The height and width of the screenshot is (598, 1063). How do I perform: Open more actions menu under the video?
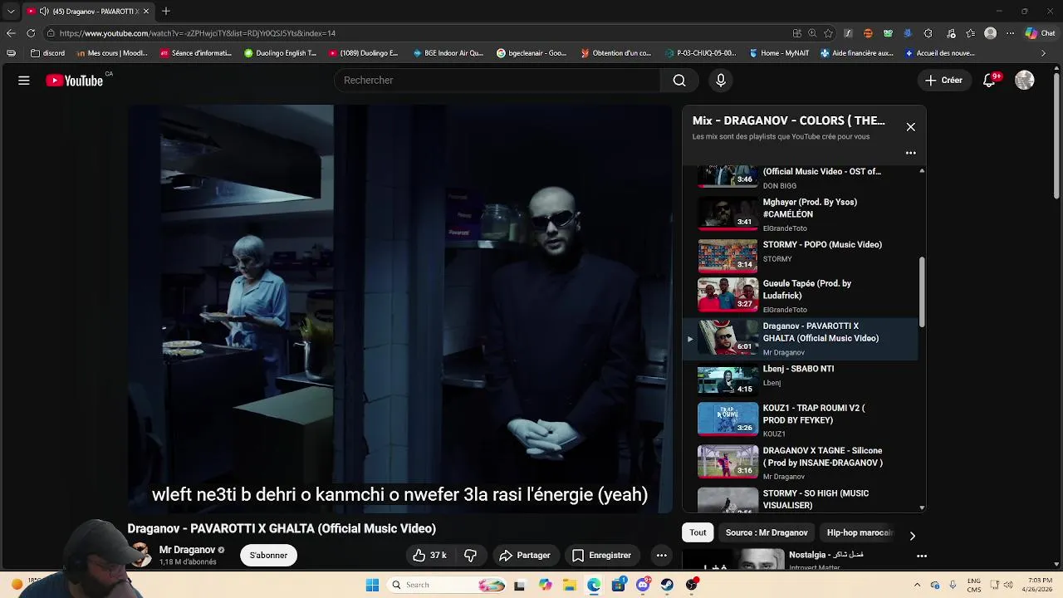(x=661, y=555)
